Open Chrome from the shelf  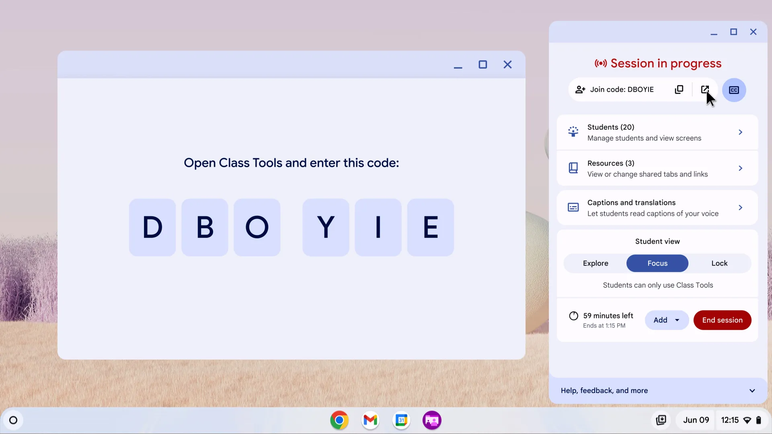tap(339, 420)
